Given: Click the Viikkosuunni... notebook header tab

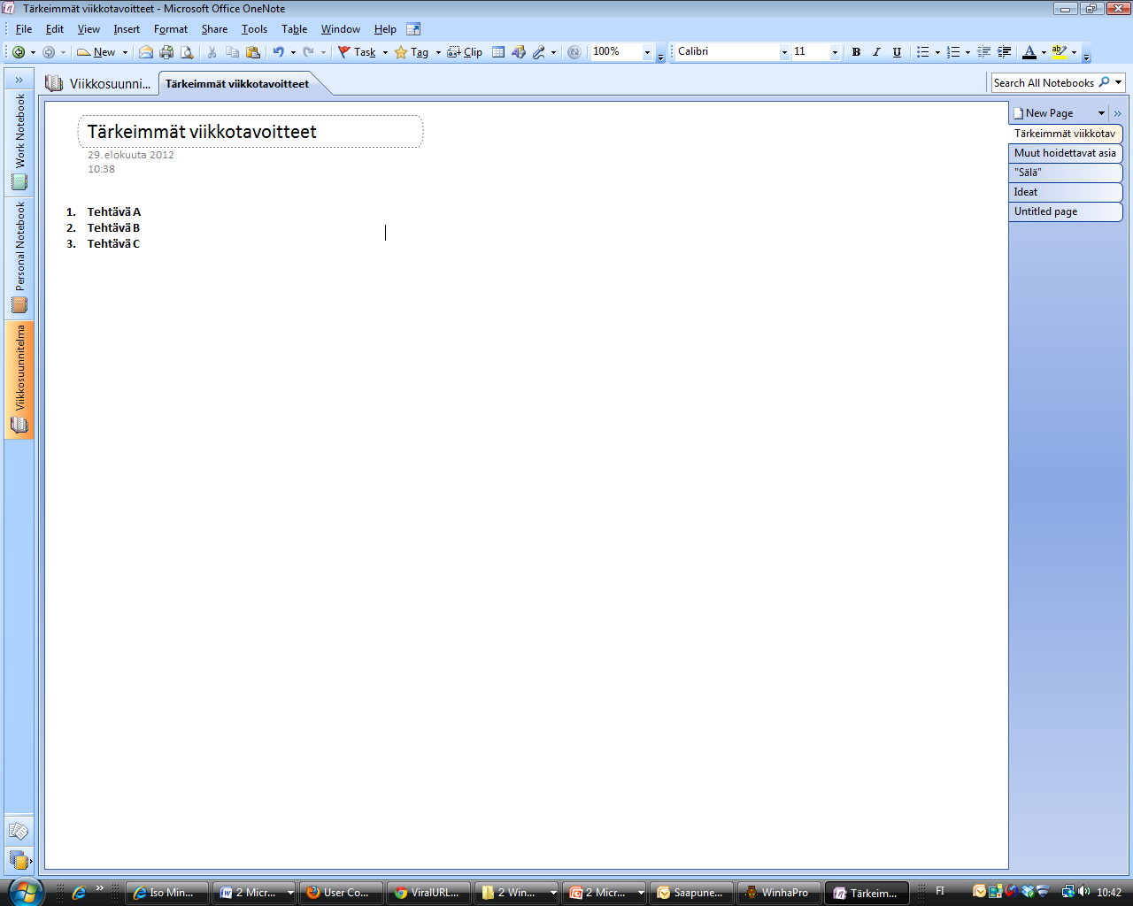Looking at the screenshot, I should pos(98,84).
